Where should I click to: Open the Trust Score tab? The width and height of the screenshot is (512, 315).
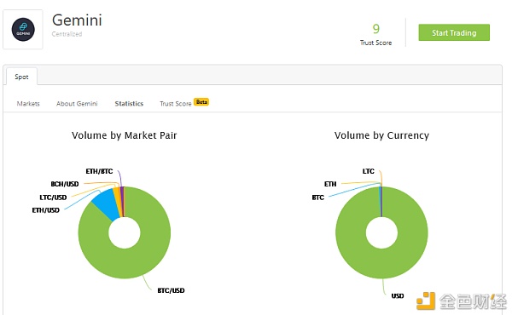175,104
